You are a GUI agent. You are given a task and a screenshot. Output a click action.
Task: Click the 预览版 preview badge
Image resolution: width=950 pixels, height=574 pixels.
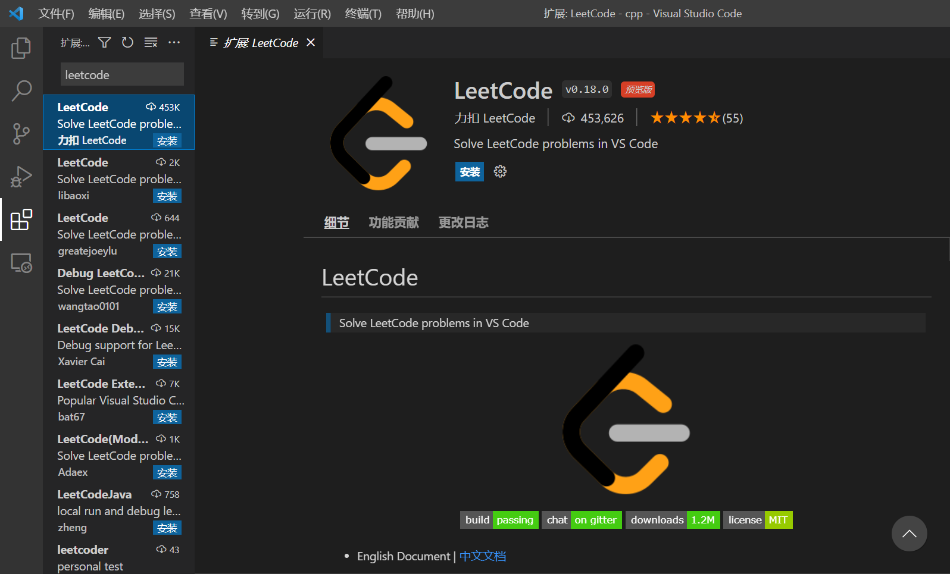coord(638,90)
